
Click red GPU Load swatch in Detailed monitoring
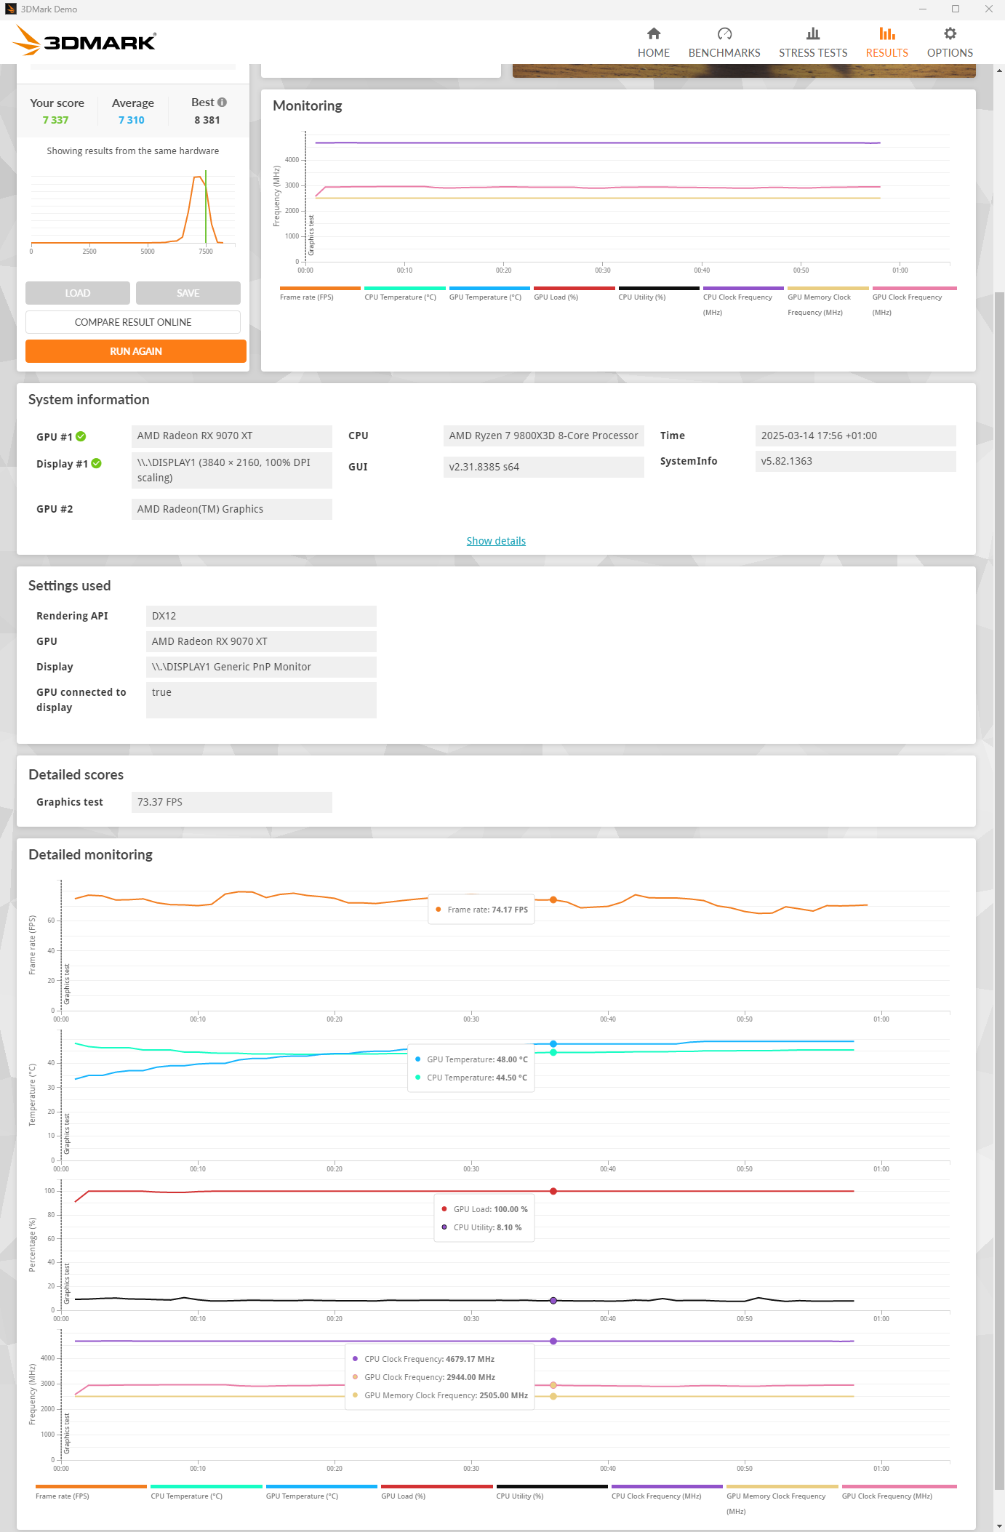(437, 1486)
